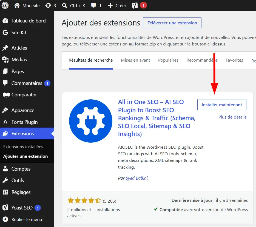The image size is (256, 227).
Task: Open author link Syed Balkhi
Action: click(x=137, y=178)
